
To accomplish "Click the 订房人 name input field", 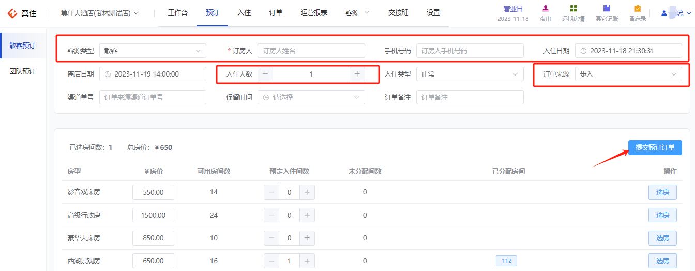I will (311, 51).
